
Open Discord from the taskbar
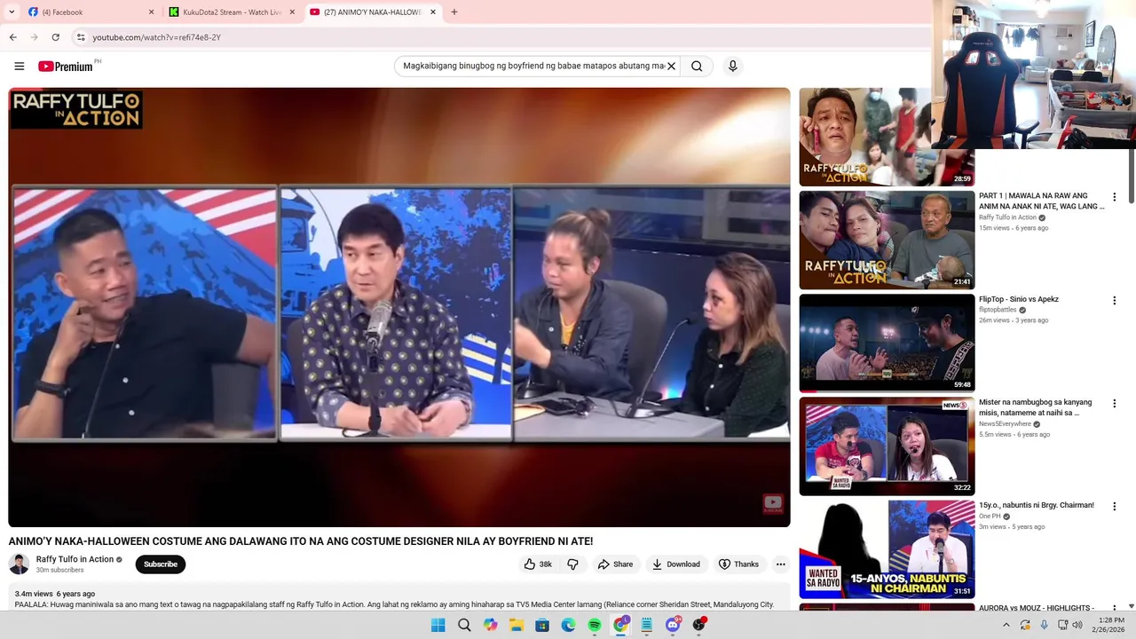point(673,625)
